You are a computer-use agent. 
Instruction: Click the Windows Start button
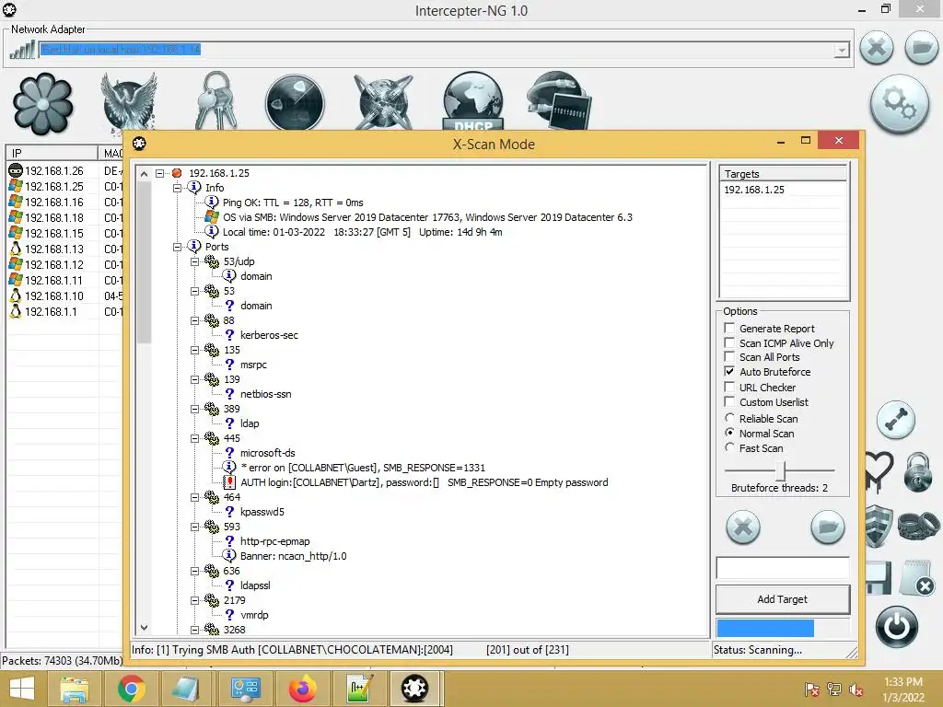click(x=22, y=689)
